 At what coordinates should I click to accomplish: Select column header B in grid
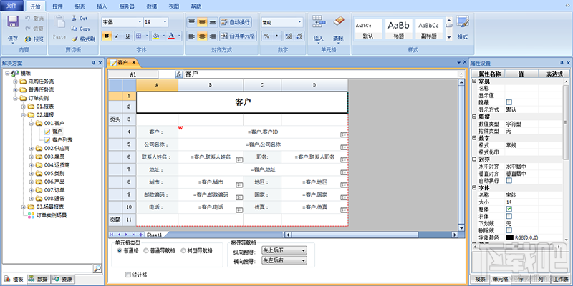[x=211, y=85]
